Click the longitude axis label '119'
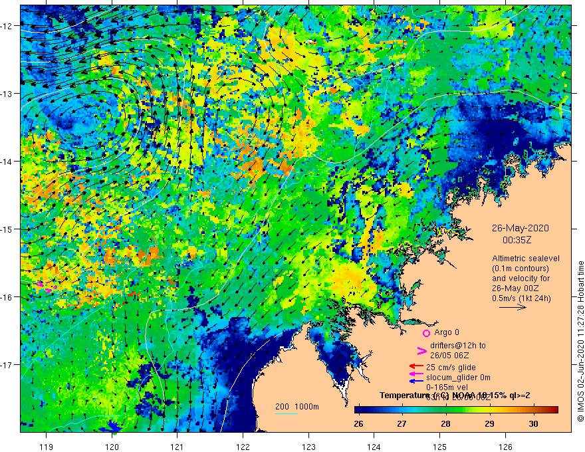Image resolution: width=585 pixels, height=452 pixels. point(47,447)
